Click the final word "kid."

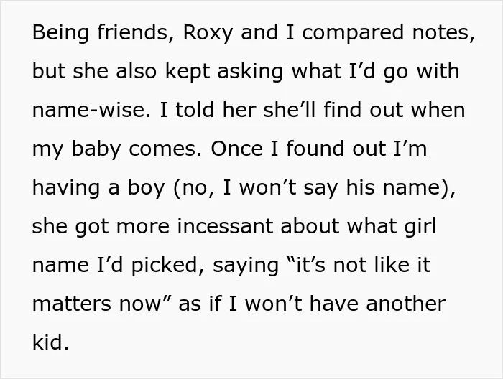50,342
